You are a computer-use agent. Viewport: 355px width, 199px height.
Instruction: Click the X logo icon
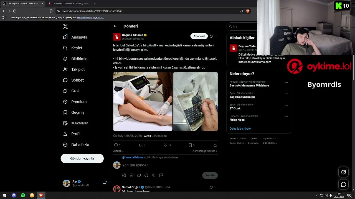pos(65,27)
